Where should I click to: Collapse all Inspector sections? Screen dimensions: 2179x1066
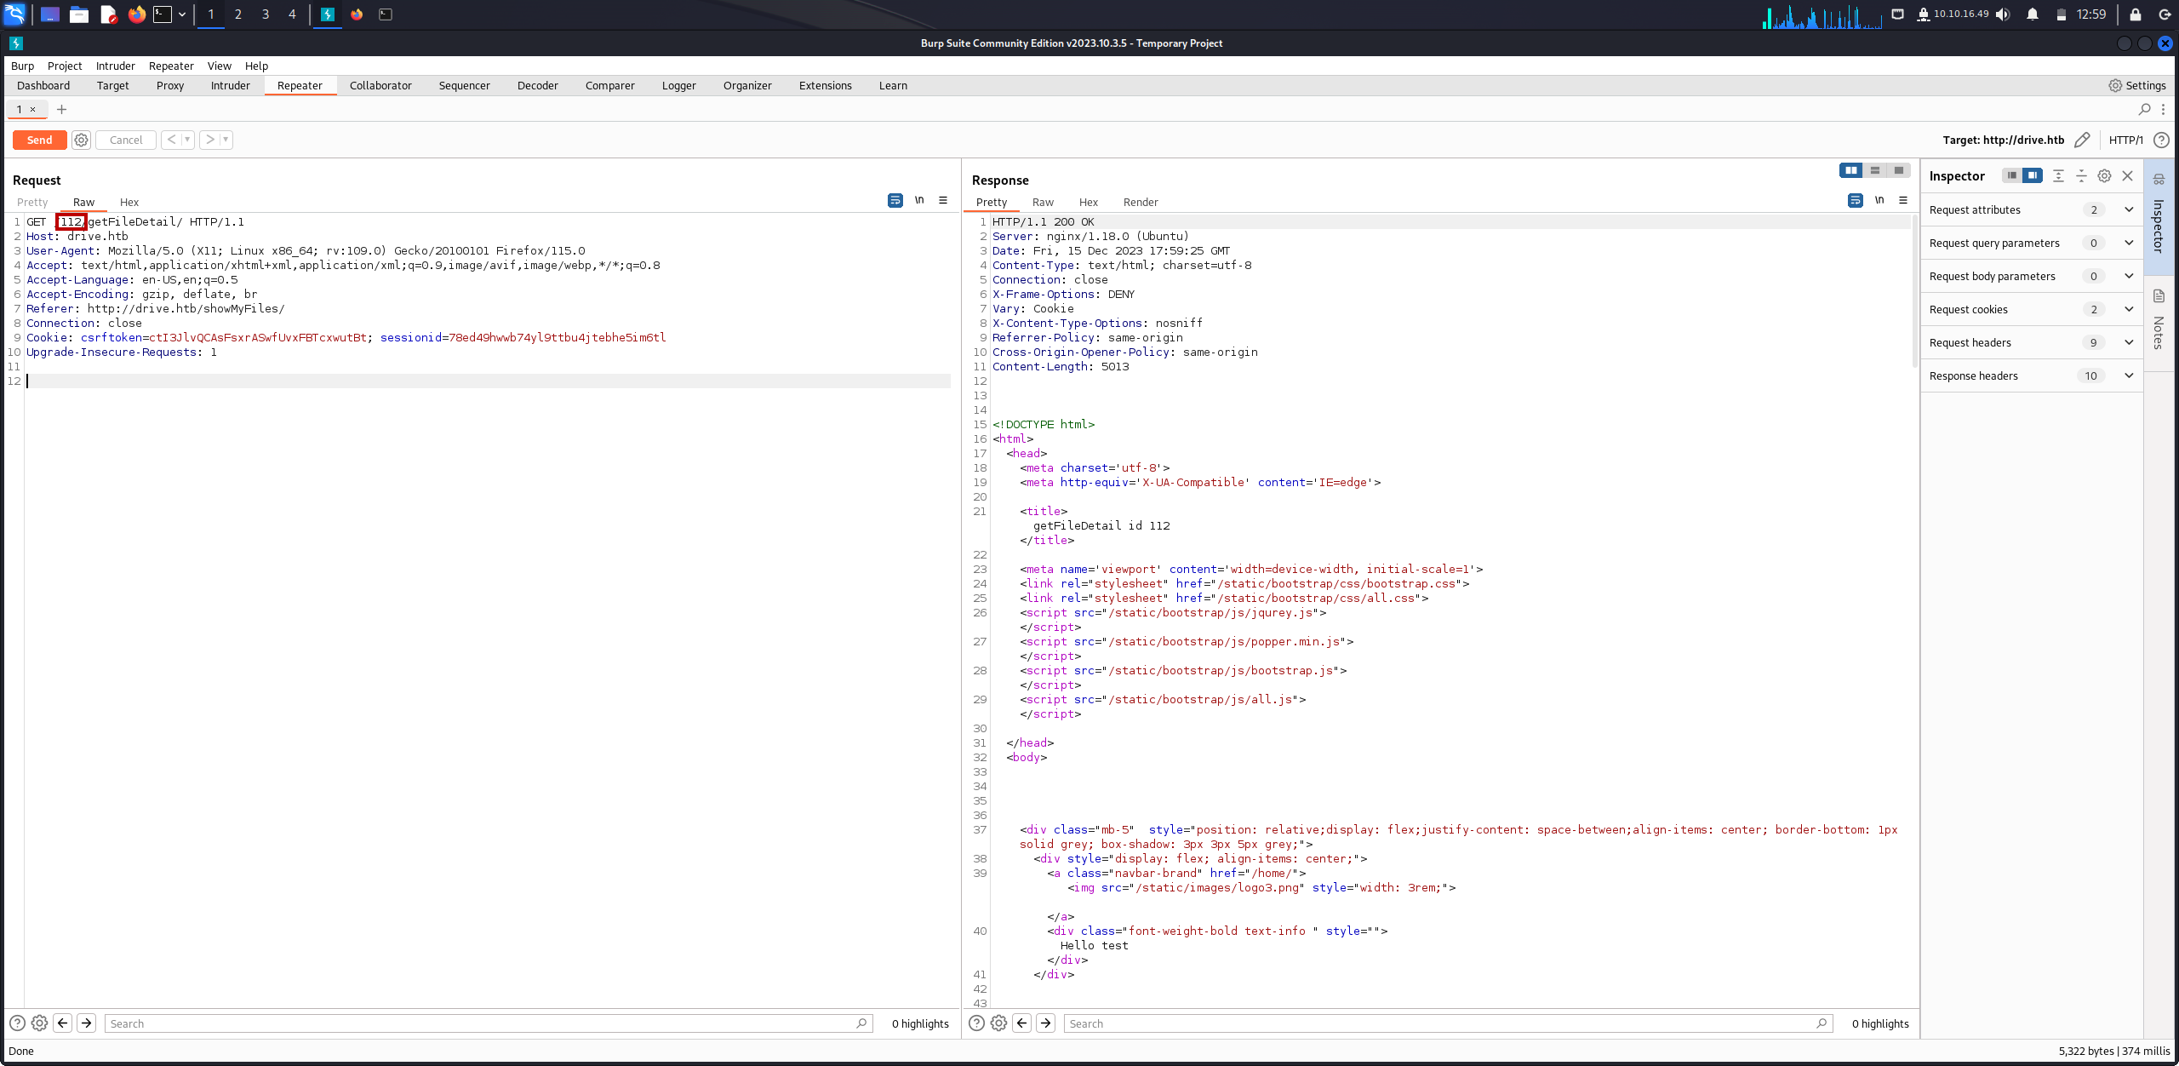coord(2081,175)
